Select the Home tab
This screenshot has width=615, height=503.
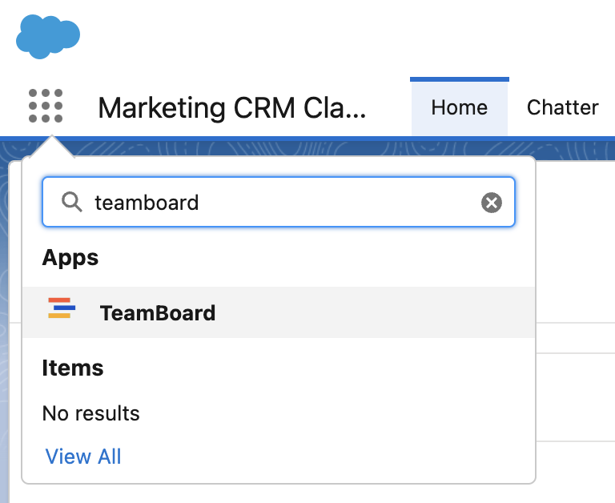point(459,107)
